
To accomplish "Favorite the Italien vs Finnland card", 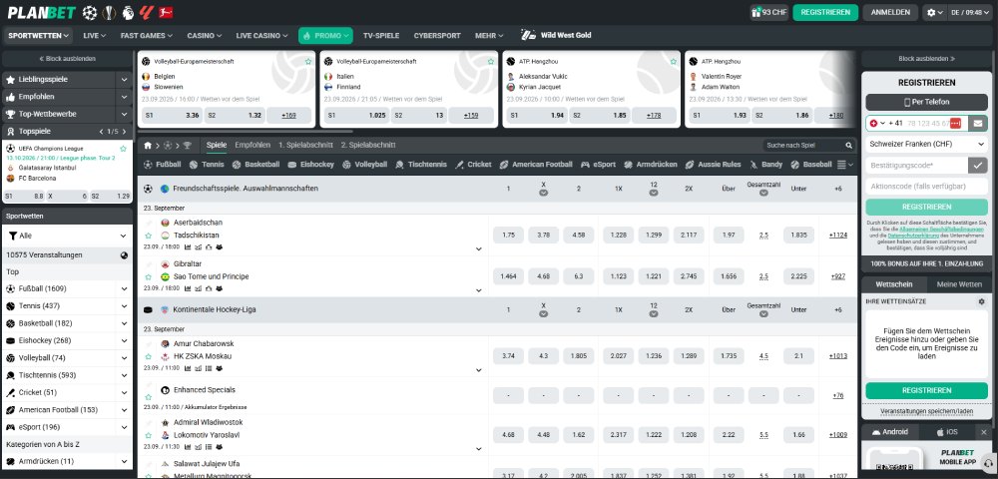I will pos(491,62).
